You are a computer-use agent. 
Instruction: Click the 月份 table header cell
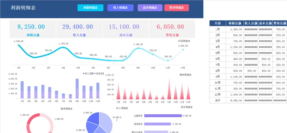[217, 23]
